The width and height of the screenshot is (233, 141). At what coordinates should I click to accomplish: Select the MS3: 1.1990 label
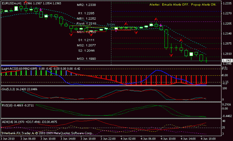pos(86,59)
